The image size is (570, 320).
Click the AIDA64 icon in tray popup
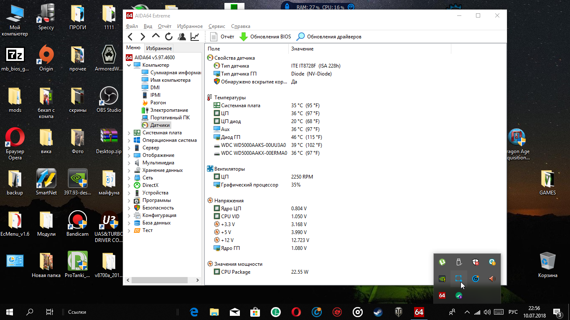coord(442,295)
